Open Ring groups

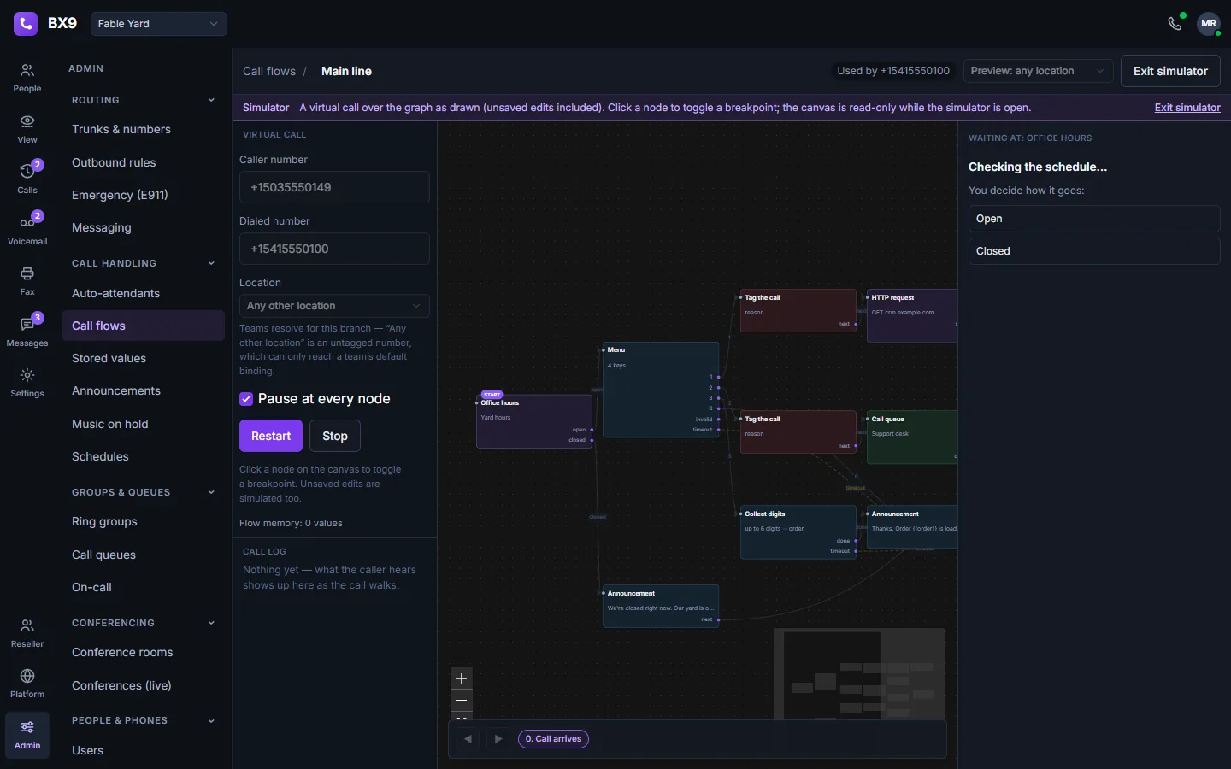coord(143,521)
